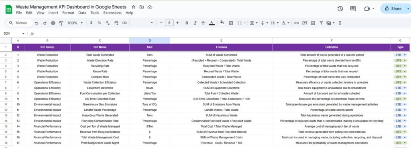Select column D header
The height and width of the screenshot is (148, 411).
click(x=150, y=40)
